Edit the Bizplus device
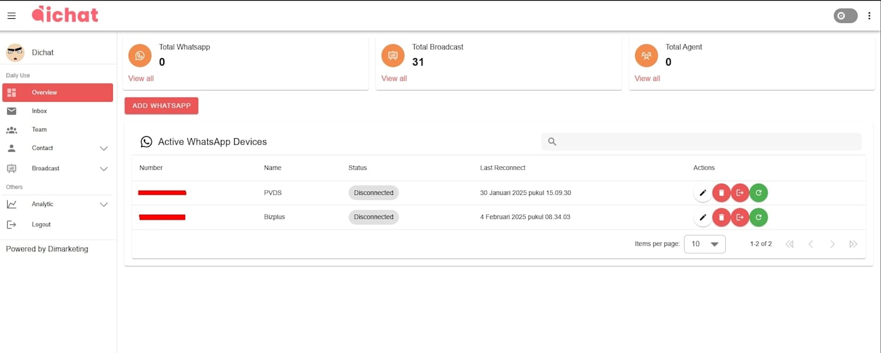881x353 pixels. pos(702,217)
